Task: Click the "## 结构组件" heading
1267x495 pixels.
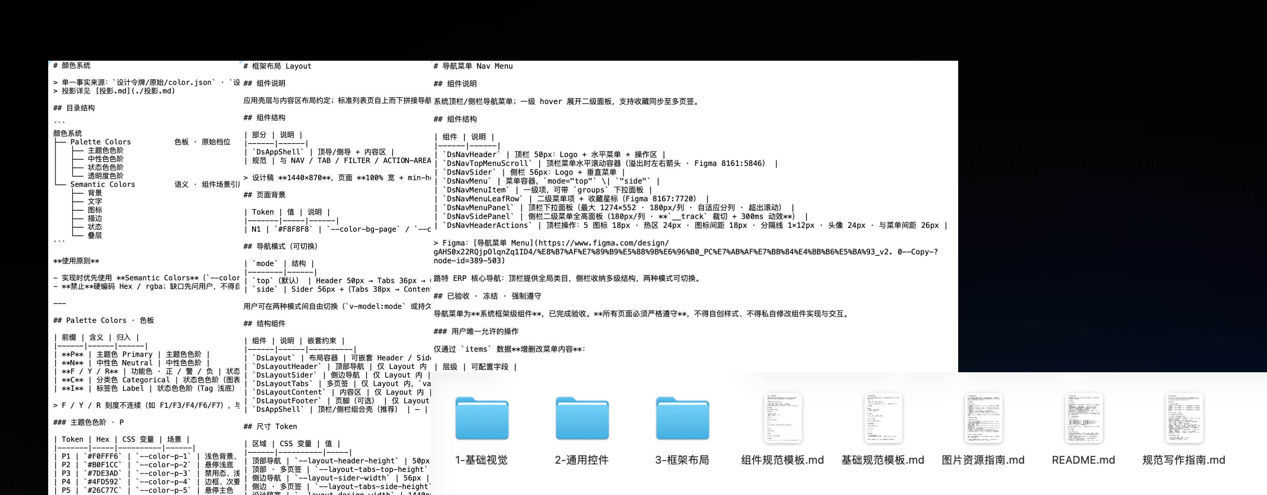Action: click(x=265, y=324)
